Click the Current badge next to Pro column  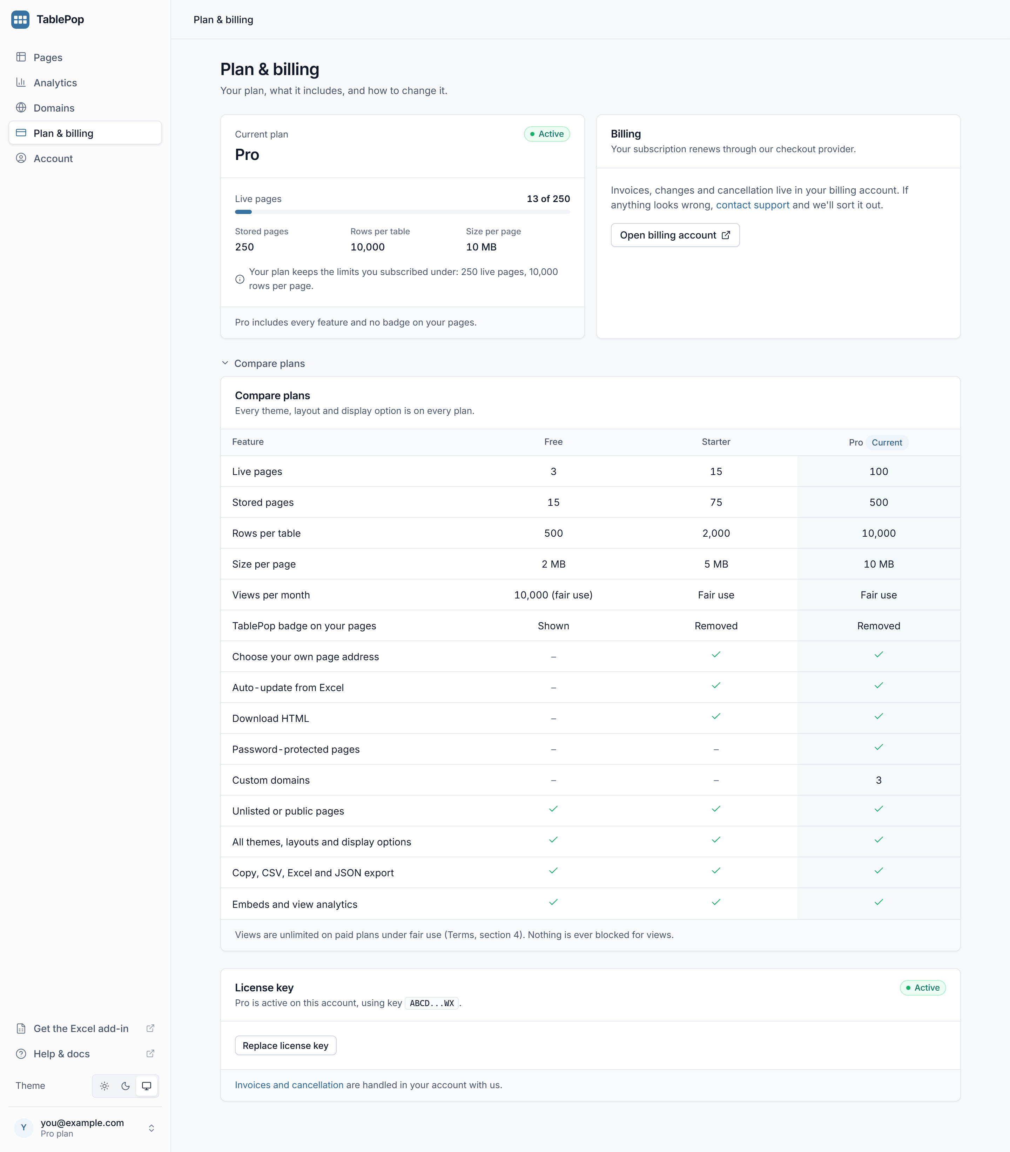pos(887,442)
